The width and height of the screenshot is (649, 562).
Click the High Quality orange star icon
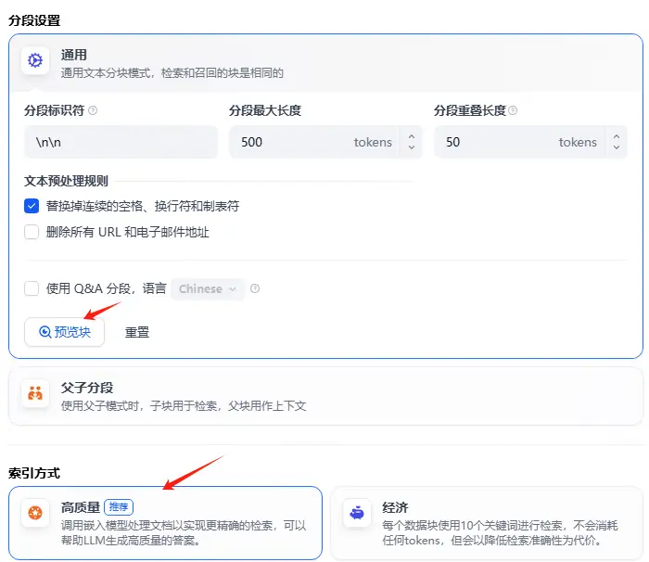[x=35, y=513]
